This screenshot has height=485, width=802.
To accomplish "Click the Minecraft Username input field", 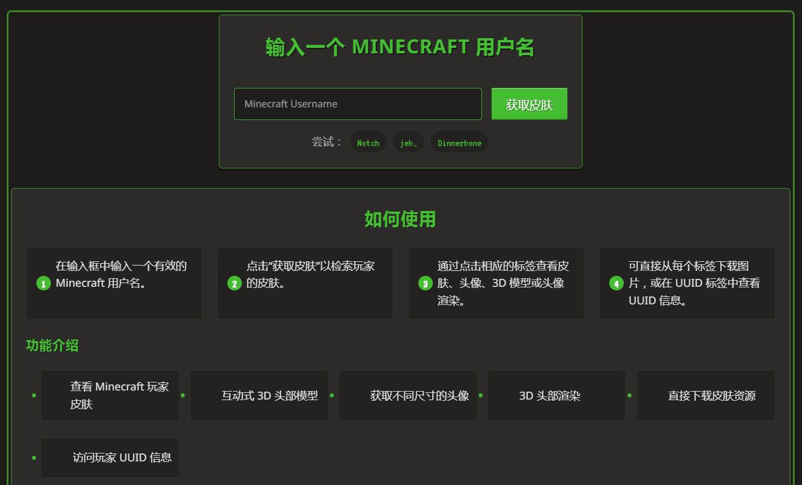I will tap(357, 104).
